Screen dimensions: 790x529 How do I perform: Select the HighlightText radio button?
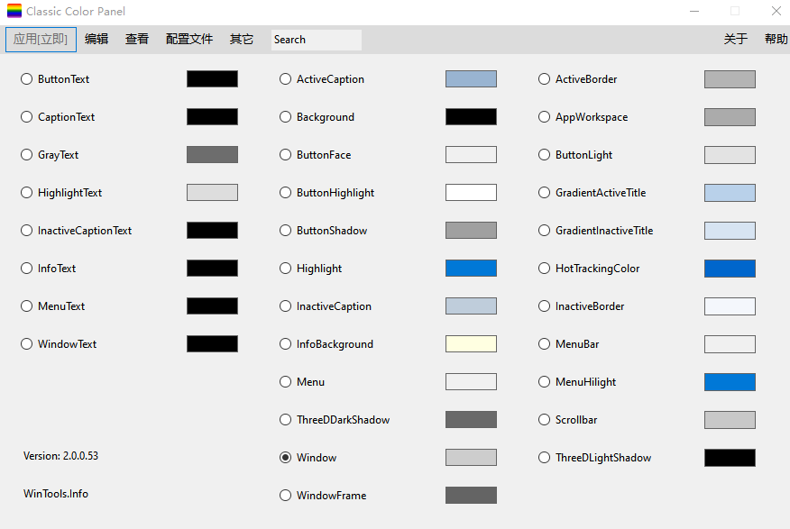click(26, 193)
